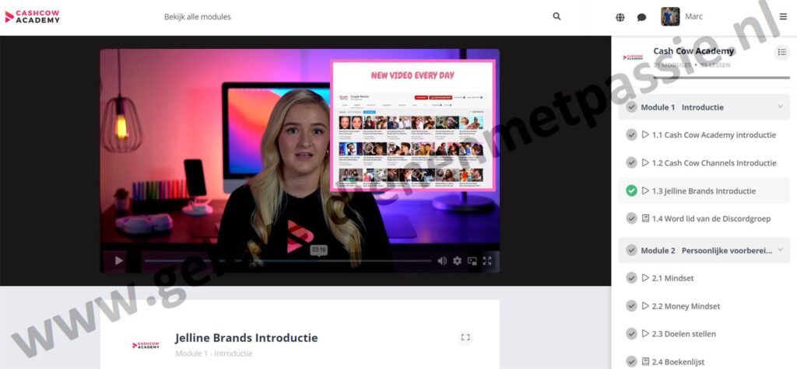Enter fullscreen on the video player

487,261
